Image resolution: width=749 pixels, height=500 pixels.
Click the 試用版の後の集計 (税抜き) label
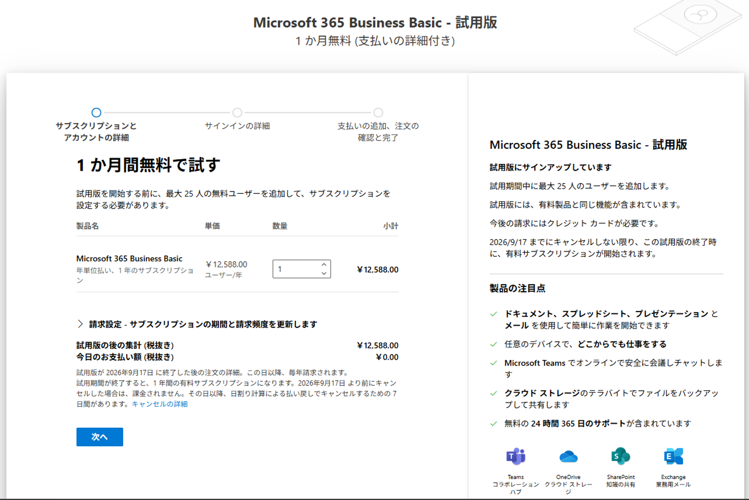pos(125,345)
